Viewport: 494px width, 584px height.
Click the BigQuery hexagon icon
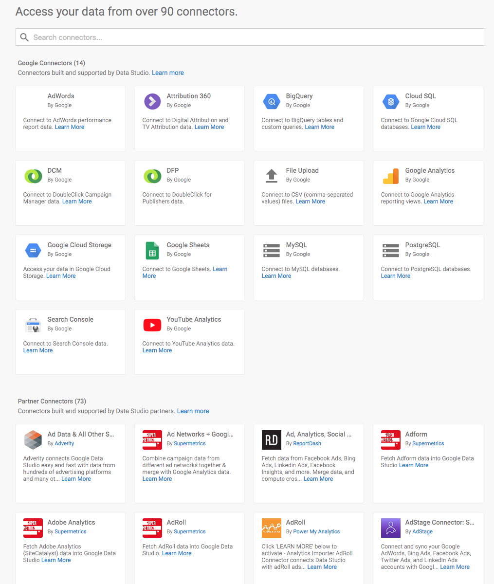pyautogui.click(x=272, y=101)
